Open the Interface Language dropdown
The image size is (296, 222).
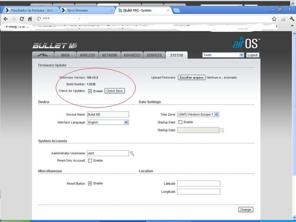(x=108, y=122)
